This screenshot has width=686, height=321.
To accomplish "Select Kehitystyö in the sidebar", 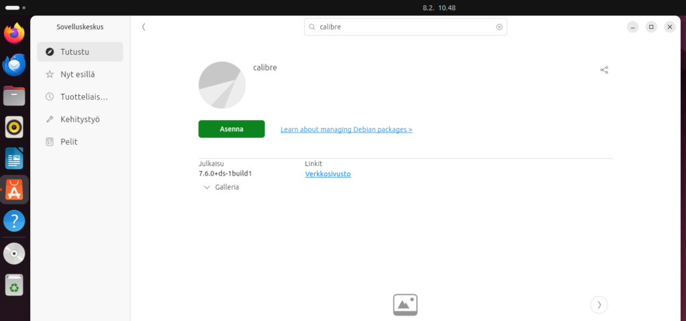I will [x=80, y=119].
